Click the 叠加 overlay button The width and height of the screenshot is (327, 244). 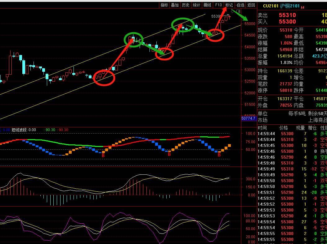pyautogui.click(x=175, y=5)
